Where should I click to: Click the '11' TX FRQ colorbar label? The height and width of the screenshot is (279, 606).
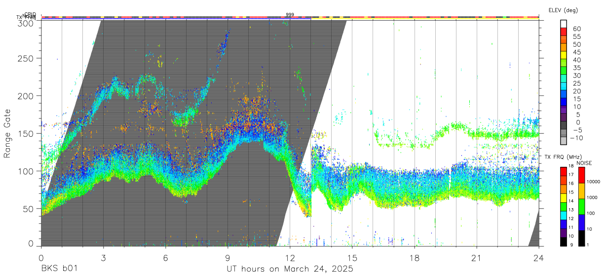(572, 227)
